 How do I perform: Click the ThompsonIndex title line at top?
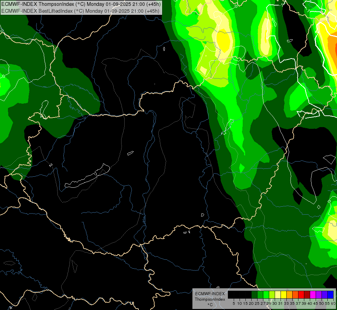pyautogui.click(x=81, y=4)
